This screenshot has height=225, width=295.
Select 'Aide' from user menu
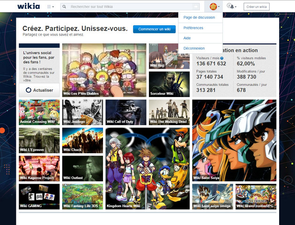(x=200, y=38)
